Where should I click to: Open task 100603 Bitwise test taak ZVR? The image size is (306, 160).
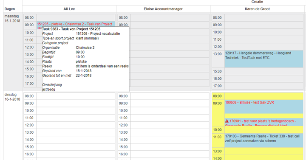point(264,107)
